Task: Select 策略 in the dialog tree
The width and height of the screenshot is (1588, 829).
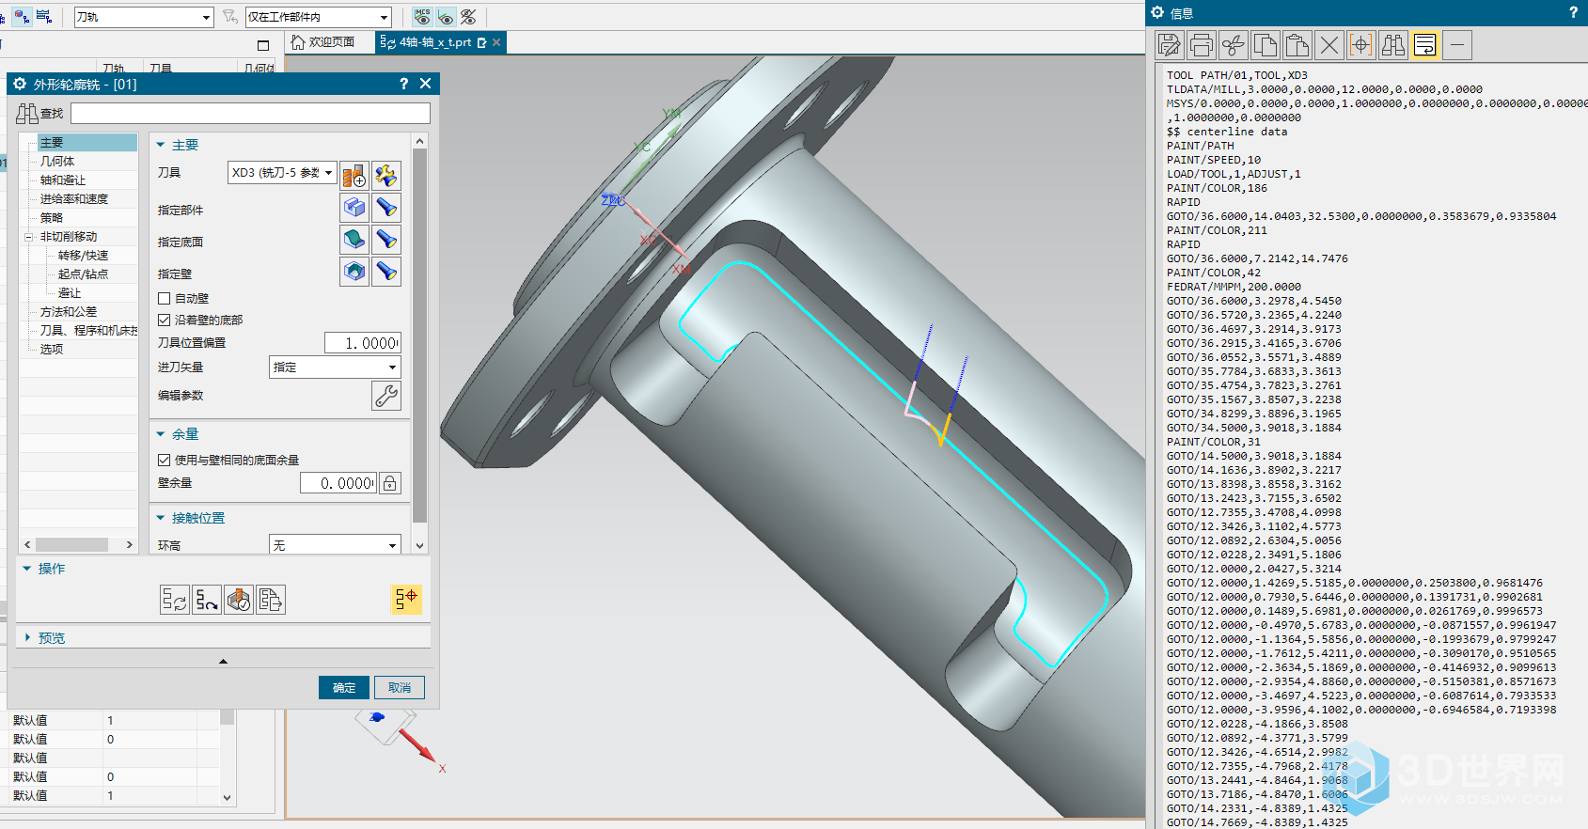Action: coord(52,218)
